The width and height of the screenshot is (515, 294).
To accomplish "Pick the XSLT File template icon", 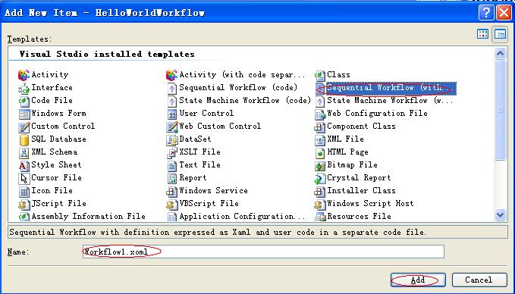I will click(x=171, y=152).
